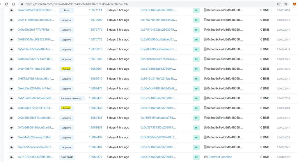This screenshot has width=298, height=162.
Task: Click eye icon for Renounce Ownership transaction
Action: click(x=11, y=98)
